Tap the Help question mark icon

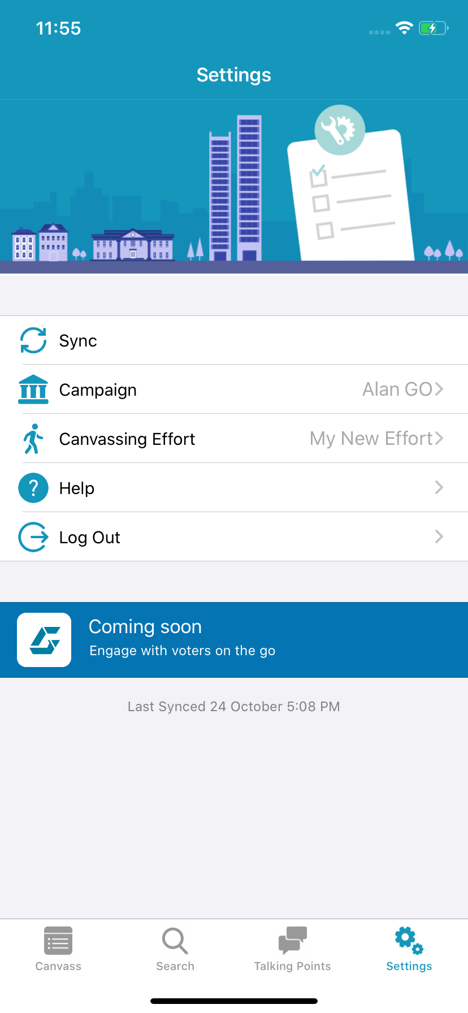tap(33, 488)
